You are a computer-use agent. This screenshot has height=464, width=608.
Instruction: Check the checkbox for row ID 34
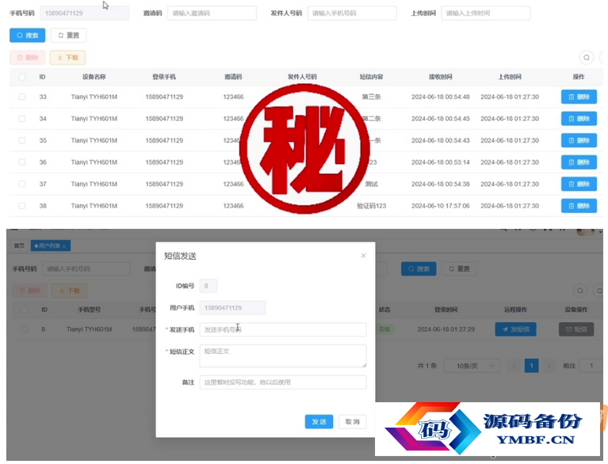(22, 119)
